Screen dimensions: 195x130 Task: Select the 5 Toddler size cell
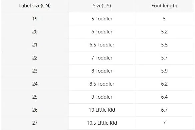(x=102, y=19)
